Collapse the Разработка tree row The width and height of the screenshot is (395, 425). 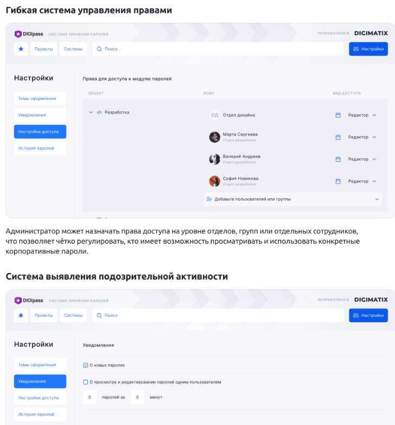pos(91,112)
